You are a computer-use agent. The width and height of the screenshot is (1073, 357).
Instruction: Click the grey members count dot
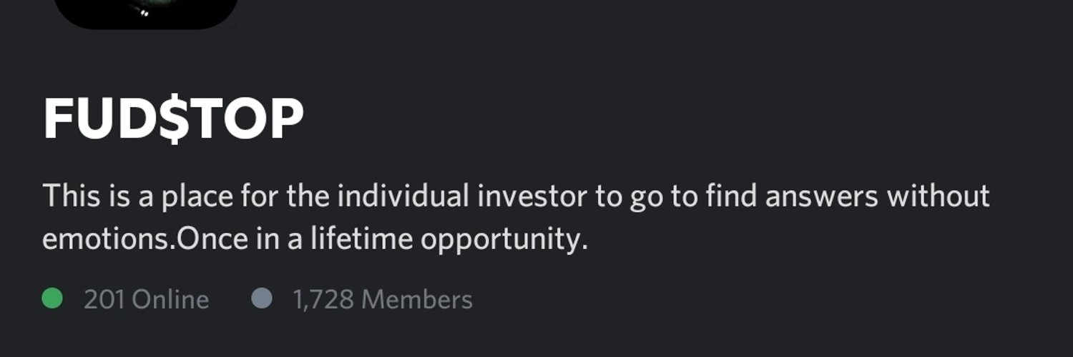pyautogui.click(x=263, y=299)
